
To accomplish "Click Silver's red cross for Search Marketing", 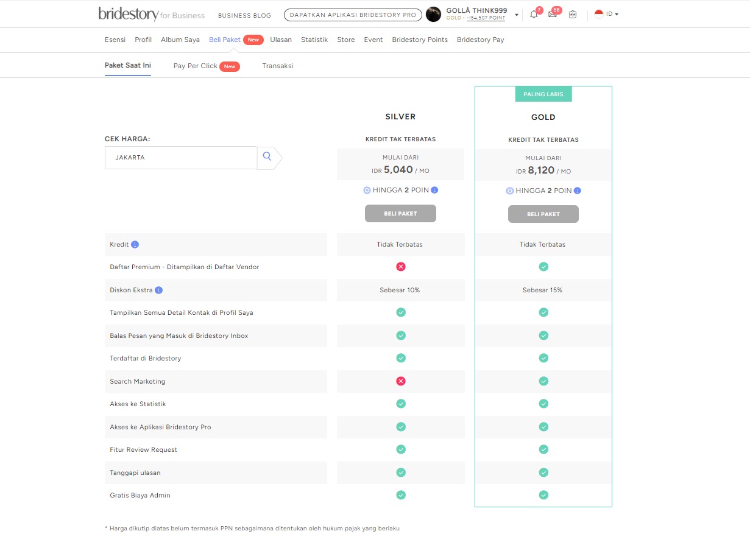I will click(x=401, y=381).
